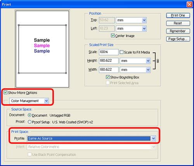Click the top-left bounding box handle in preview

click(19, 25)
